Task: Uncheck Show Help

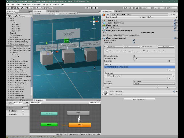Action: (x=134, y=43)
